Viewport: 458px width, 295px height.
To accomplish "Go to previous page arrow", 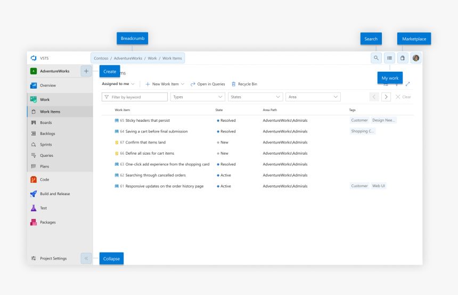I will click(x=374, y=97).
